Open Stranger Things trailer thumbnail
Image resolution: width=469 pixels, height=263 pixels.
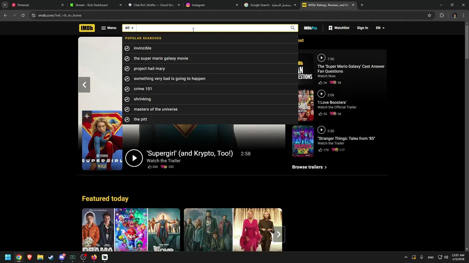[x=303, y=141]
